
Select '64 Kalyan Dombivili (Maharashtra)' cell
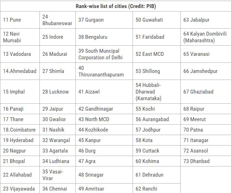(x=205, y=37)
